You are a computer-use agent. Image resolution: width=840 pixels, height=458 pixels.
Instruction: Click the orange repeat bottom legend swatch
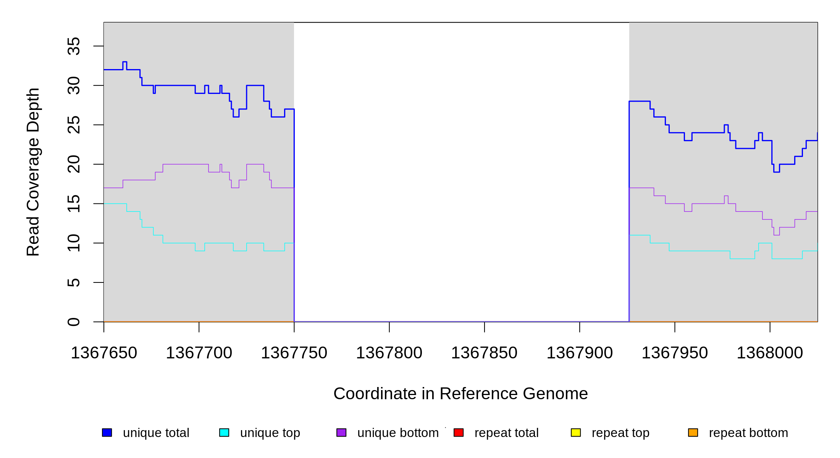pyautogui.click(x=693, y=432)
